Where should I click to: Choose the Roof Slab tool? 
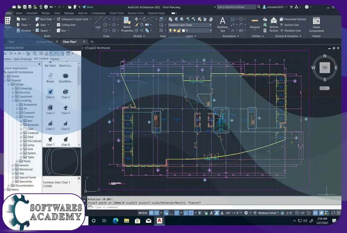44,19
